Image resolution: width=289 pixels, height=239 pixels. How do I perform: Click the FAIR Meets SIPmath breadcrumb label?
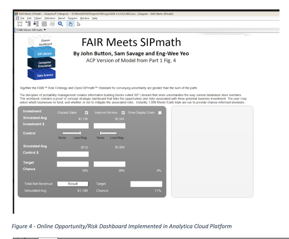point(29,30)
